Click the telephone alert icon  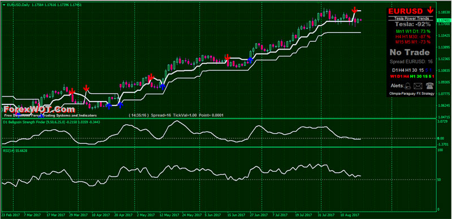430,85
